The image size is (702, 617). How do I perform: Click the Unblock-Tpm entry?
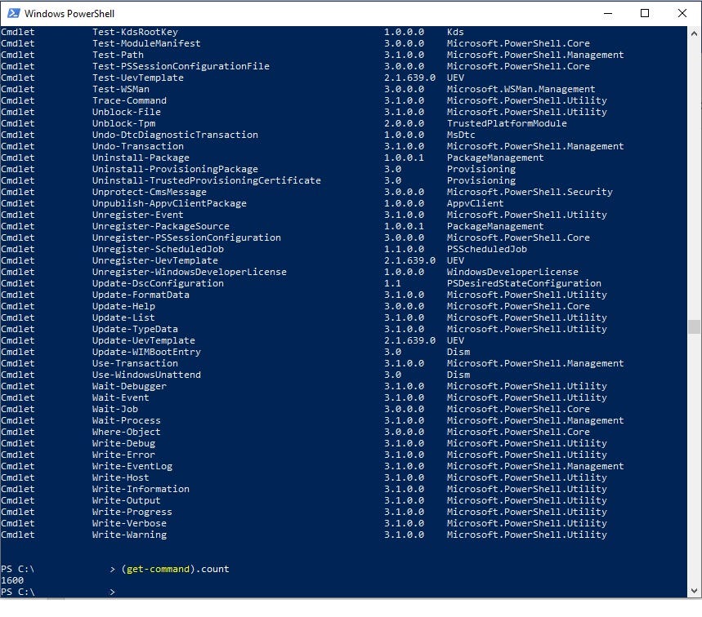[123, 123]
